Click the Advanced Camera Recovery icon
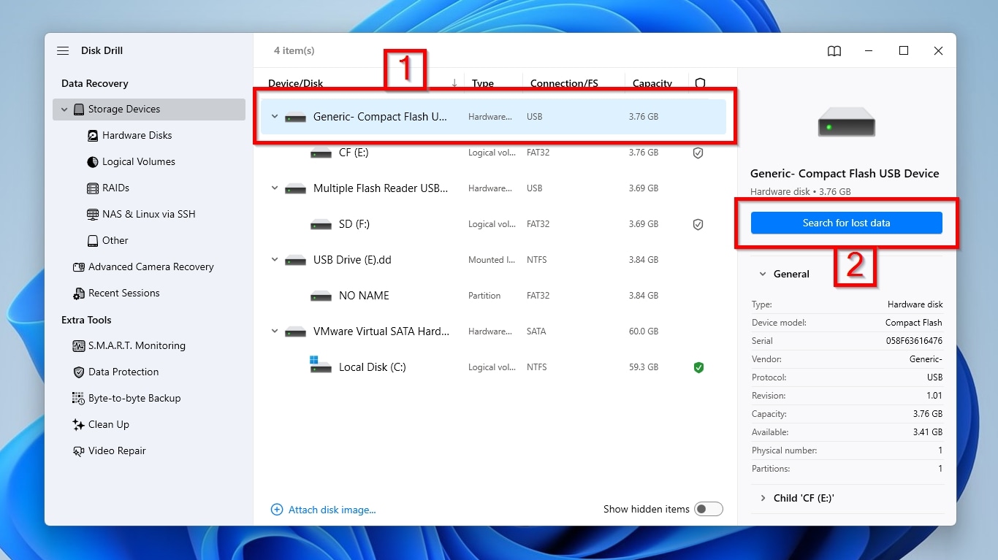Viewport: 998px width, 560px height. point(79,267)
